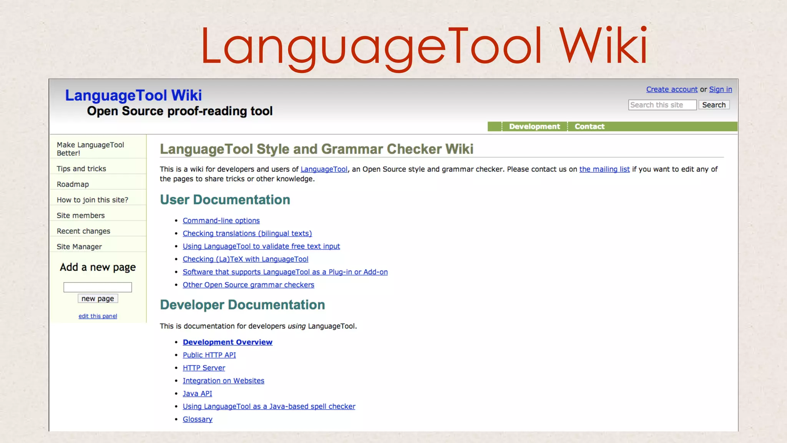This screenshot has width=787, height=443.
Task: Follow the LanguageTool link in intro text
Action: 324,169
